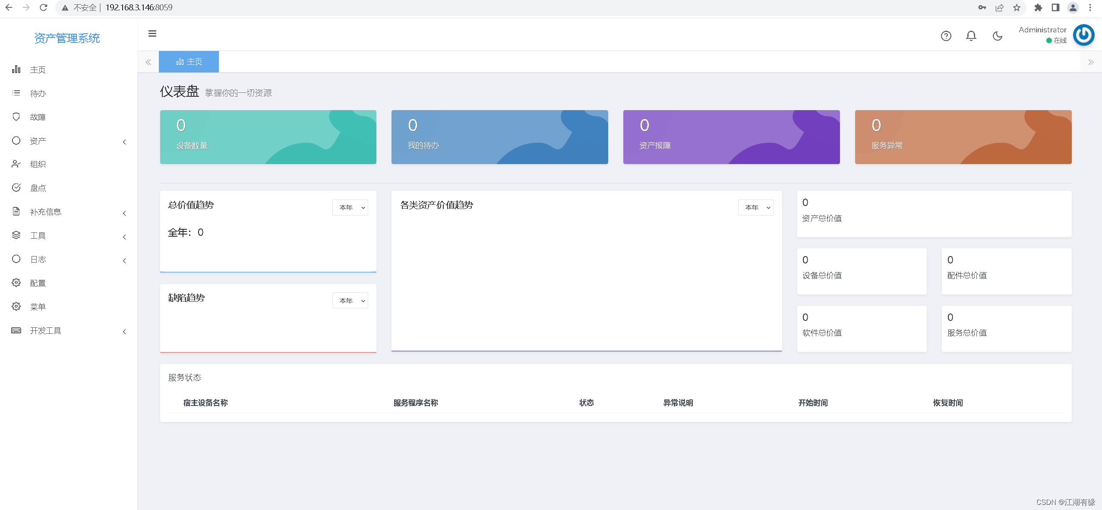Click the browser address bar
Image resolution: width=1102 pixels, height=510 pixels.
point(518,7)
